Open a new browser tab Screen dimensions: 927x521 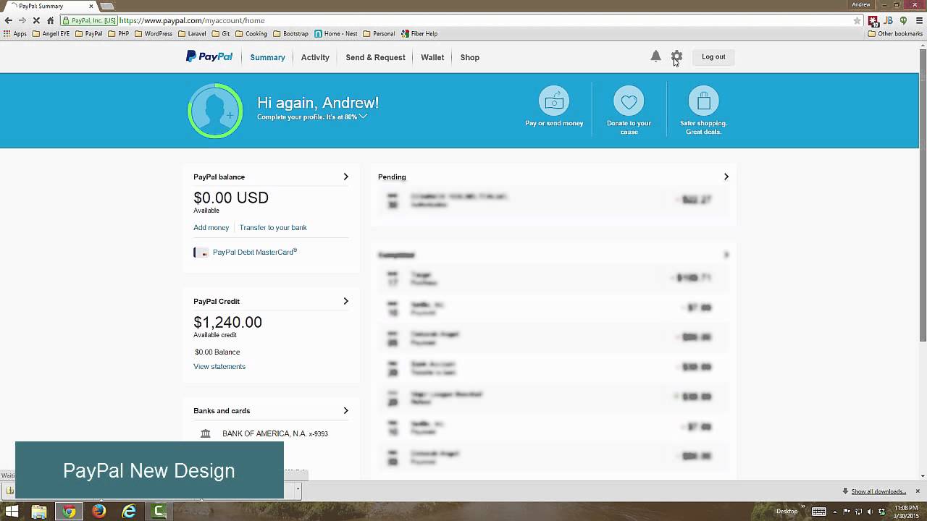point(106,6)
